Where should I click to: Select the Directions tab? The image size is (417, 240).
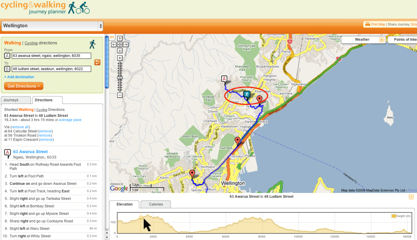coord(47,100)
